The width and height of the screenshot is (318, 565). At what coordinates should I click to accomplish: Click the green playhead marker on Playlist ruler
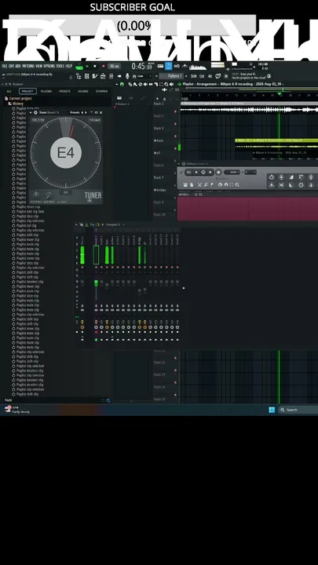[x=279, y=94]
